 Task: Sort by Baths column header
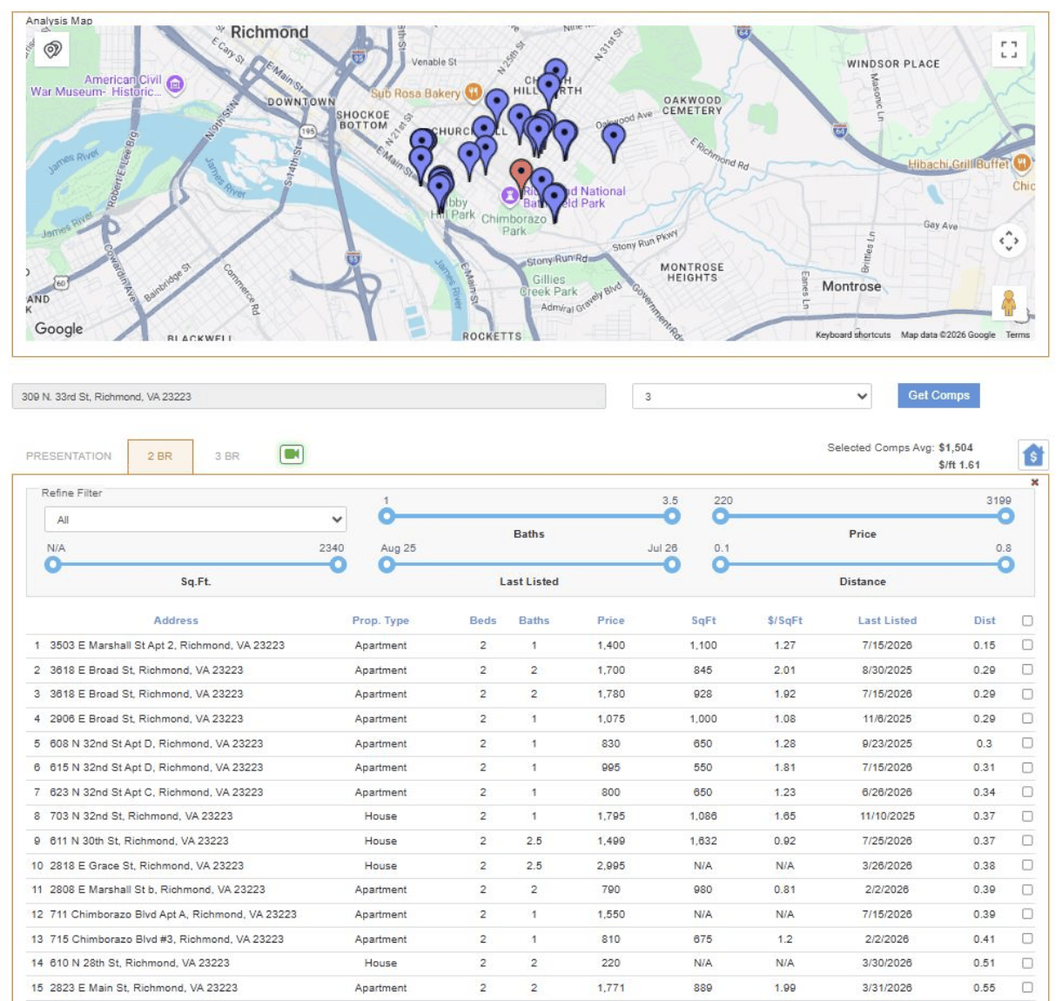[x=534, y=621]
